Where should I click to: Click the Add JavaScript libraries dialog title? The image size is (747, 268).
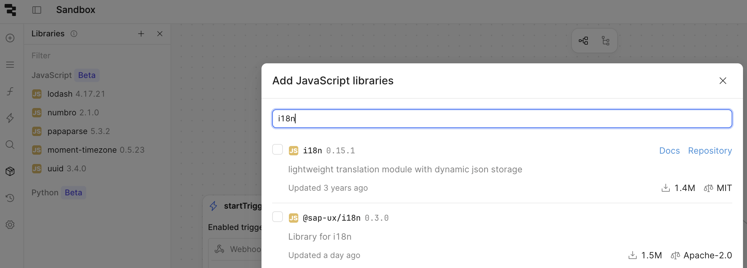point(333,81)
